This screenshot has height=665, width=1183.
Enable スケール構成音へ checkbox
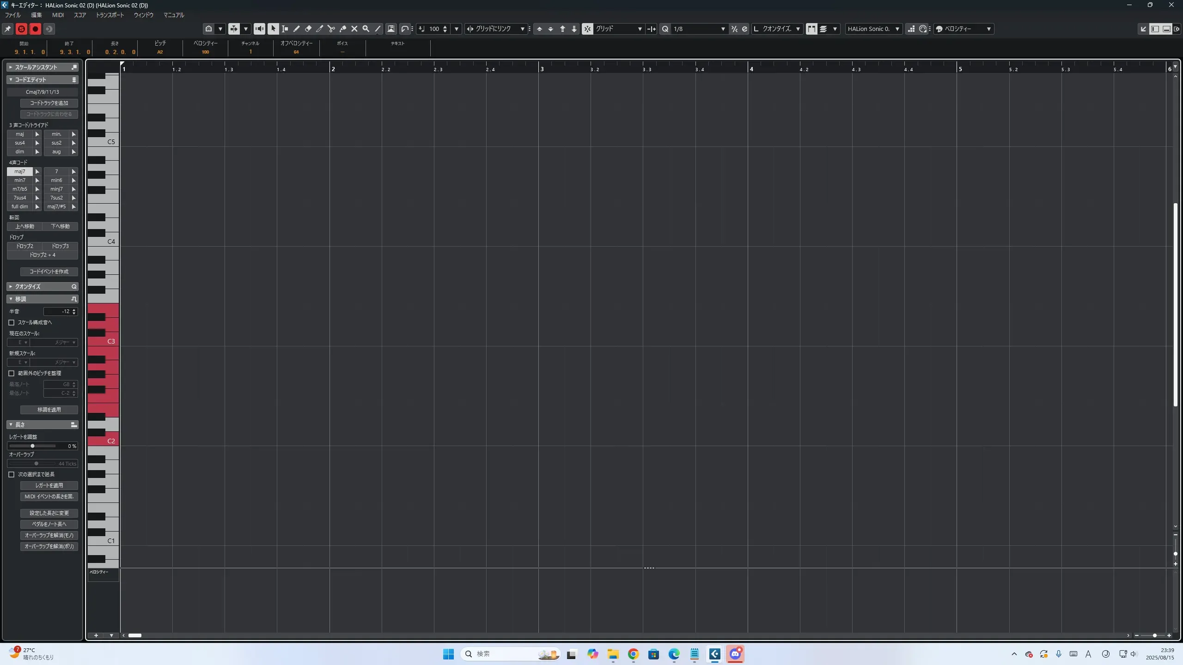(12, 322)
